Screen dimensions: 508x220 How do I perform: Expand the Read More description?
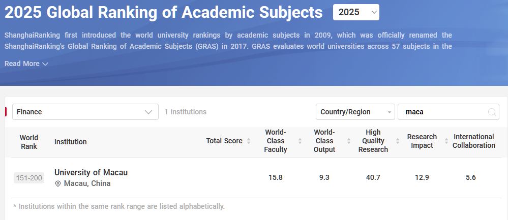pyautogui.click(x=26, y=64)
